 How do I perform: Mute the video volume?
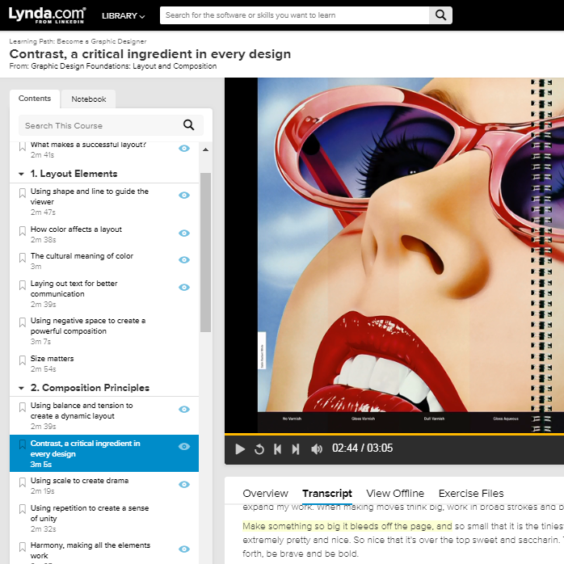[x=317, y=449]
